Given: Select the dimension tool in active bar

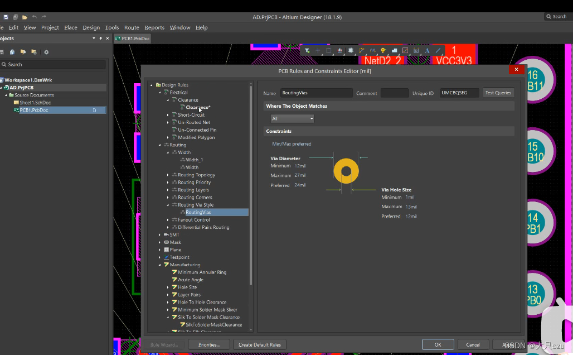Looking at the screenshot, I should pos(416,50).
